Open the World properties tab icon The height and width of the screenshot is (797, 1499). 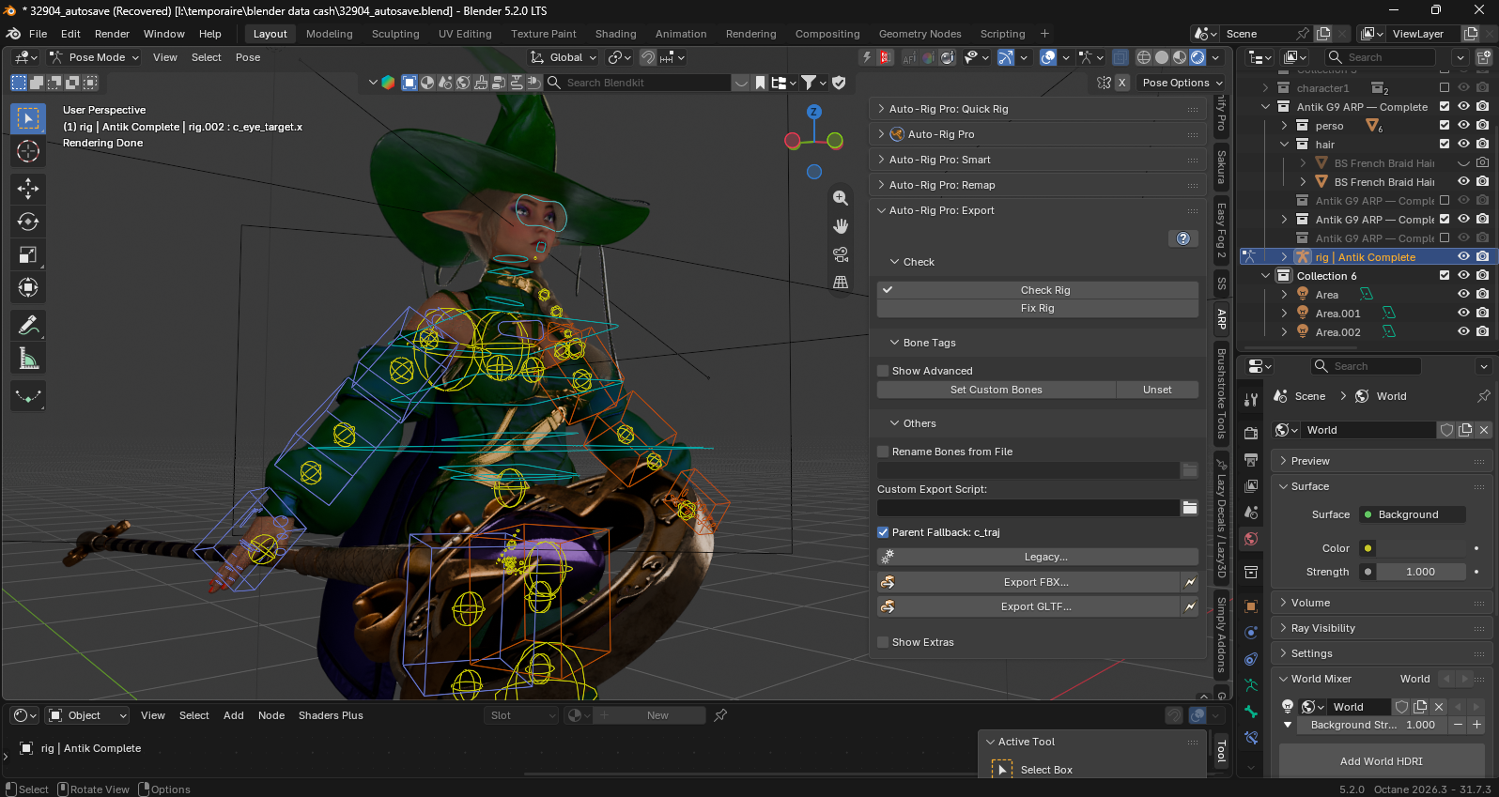(x=1251, y=539)
